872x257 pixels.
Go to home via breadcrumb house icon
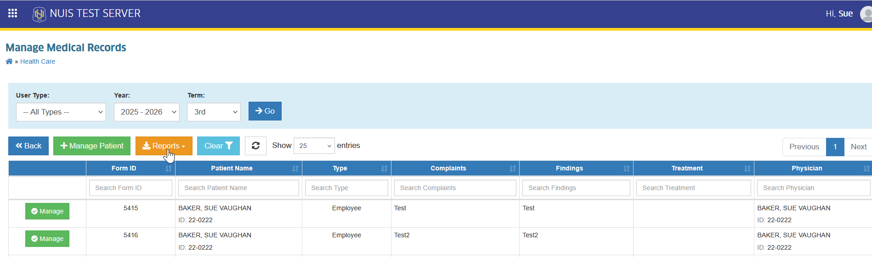coord(9,61)
